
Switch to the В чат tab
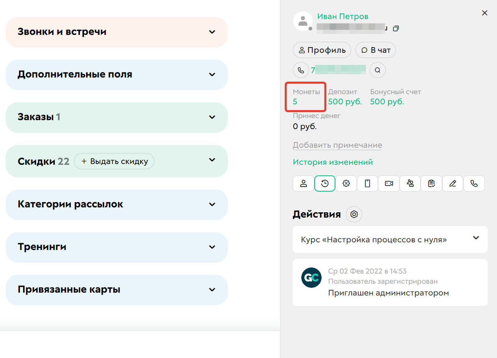pos(375,50)
